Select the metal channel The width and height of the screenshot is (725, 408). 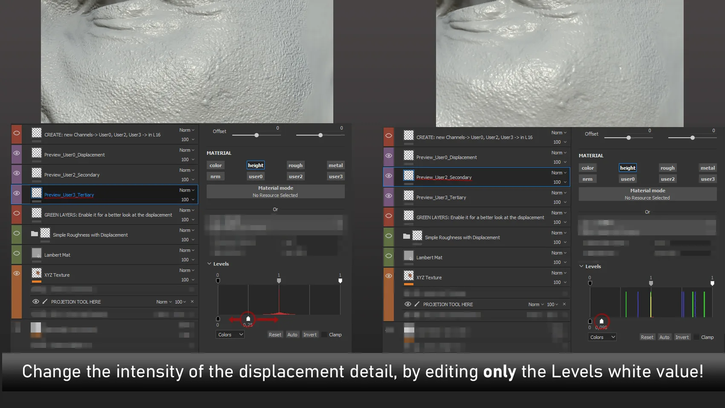coord(335,165)
